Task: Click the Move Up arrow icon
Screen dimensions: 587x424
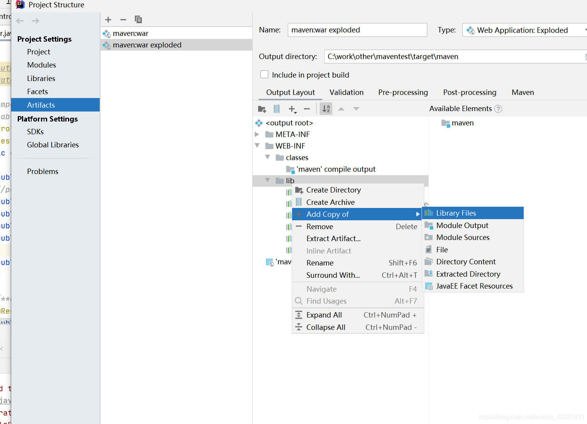Action: pos(341,109)
